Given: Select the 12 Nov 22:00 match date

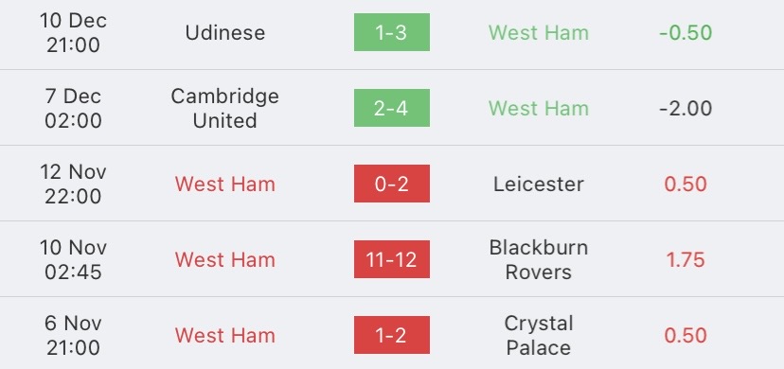Looking at the screenshot, I should click(x=73, y=184).
